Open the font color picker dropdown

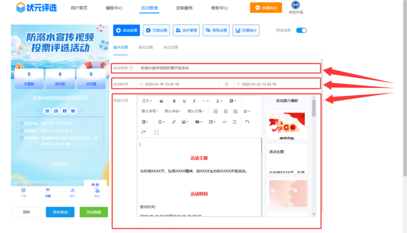tap(219, 101)
